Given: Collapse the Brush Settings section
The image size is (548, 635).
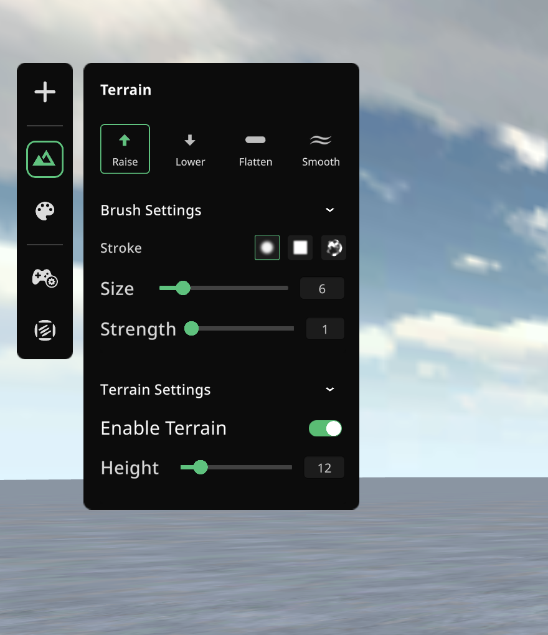Looking at the screenshot, I should pyautogui.click(x=330, y=210).
